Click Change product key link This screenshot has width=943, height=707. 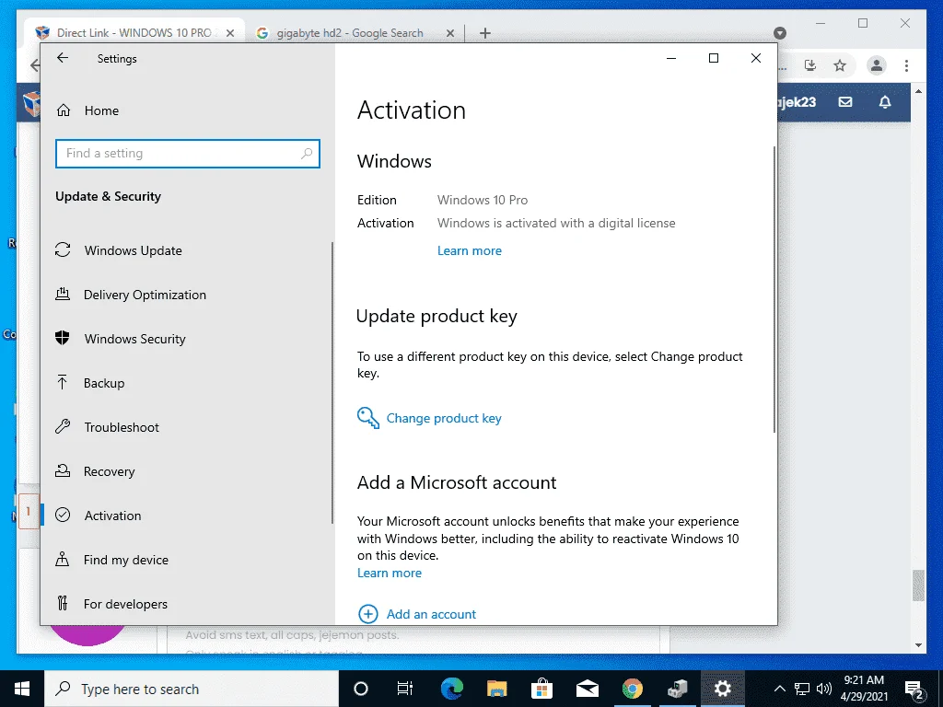point(444,418)
